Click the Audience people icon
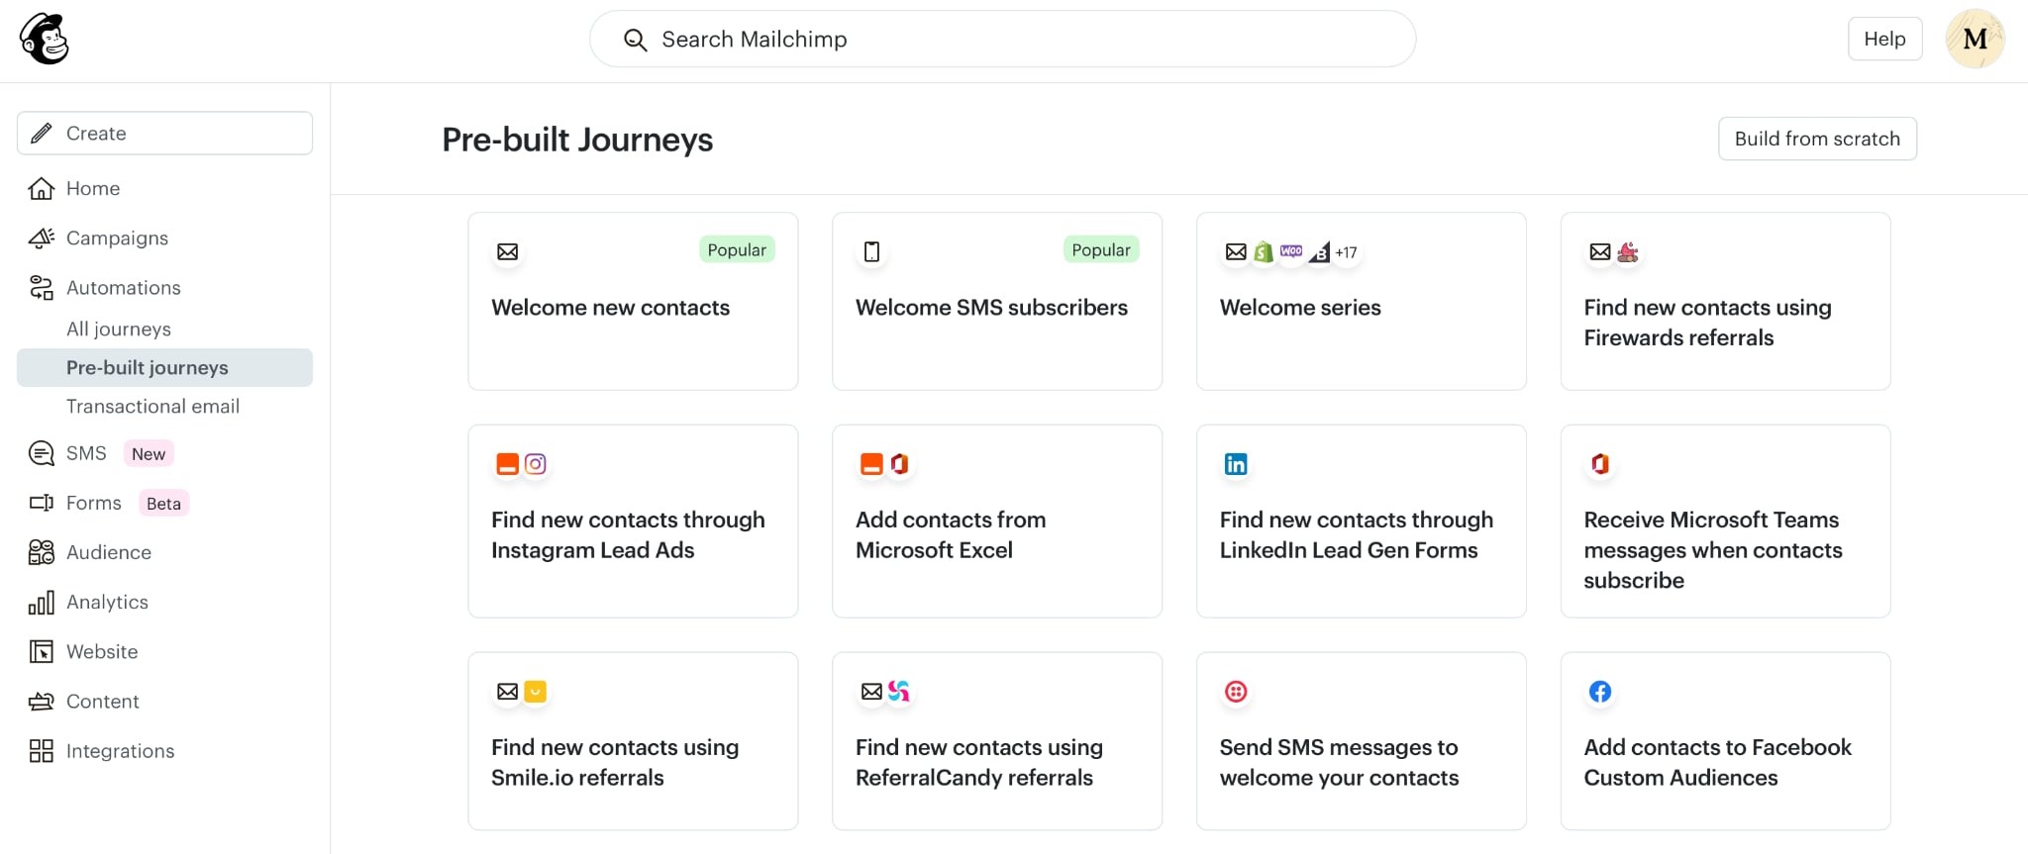This screenshot has width=2028, height=854. tap(42, 552)
